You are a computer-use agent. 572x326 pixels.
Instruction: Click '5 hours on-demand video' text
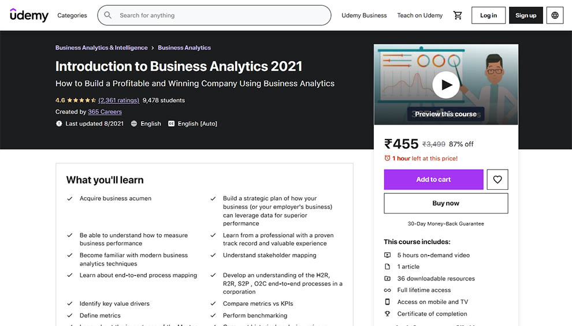pyautogui.click(x=433, y=256)
